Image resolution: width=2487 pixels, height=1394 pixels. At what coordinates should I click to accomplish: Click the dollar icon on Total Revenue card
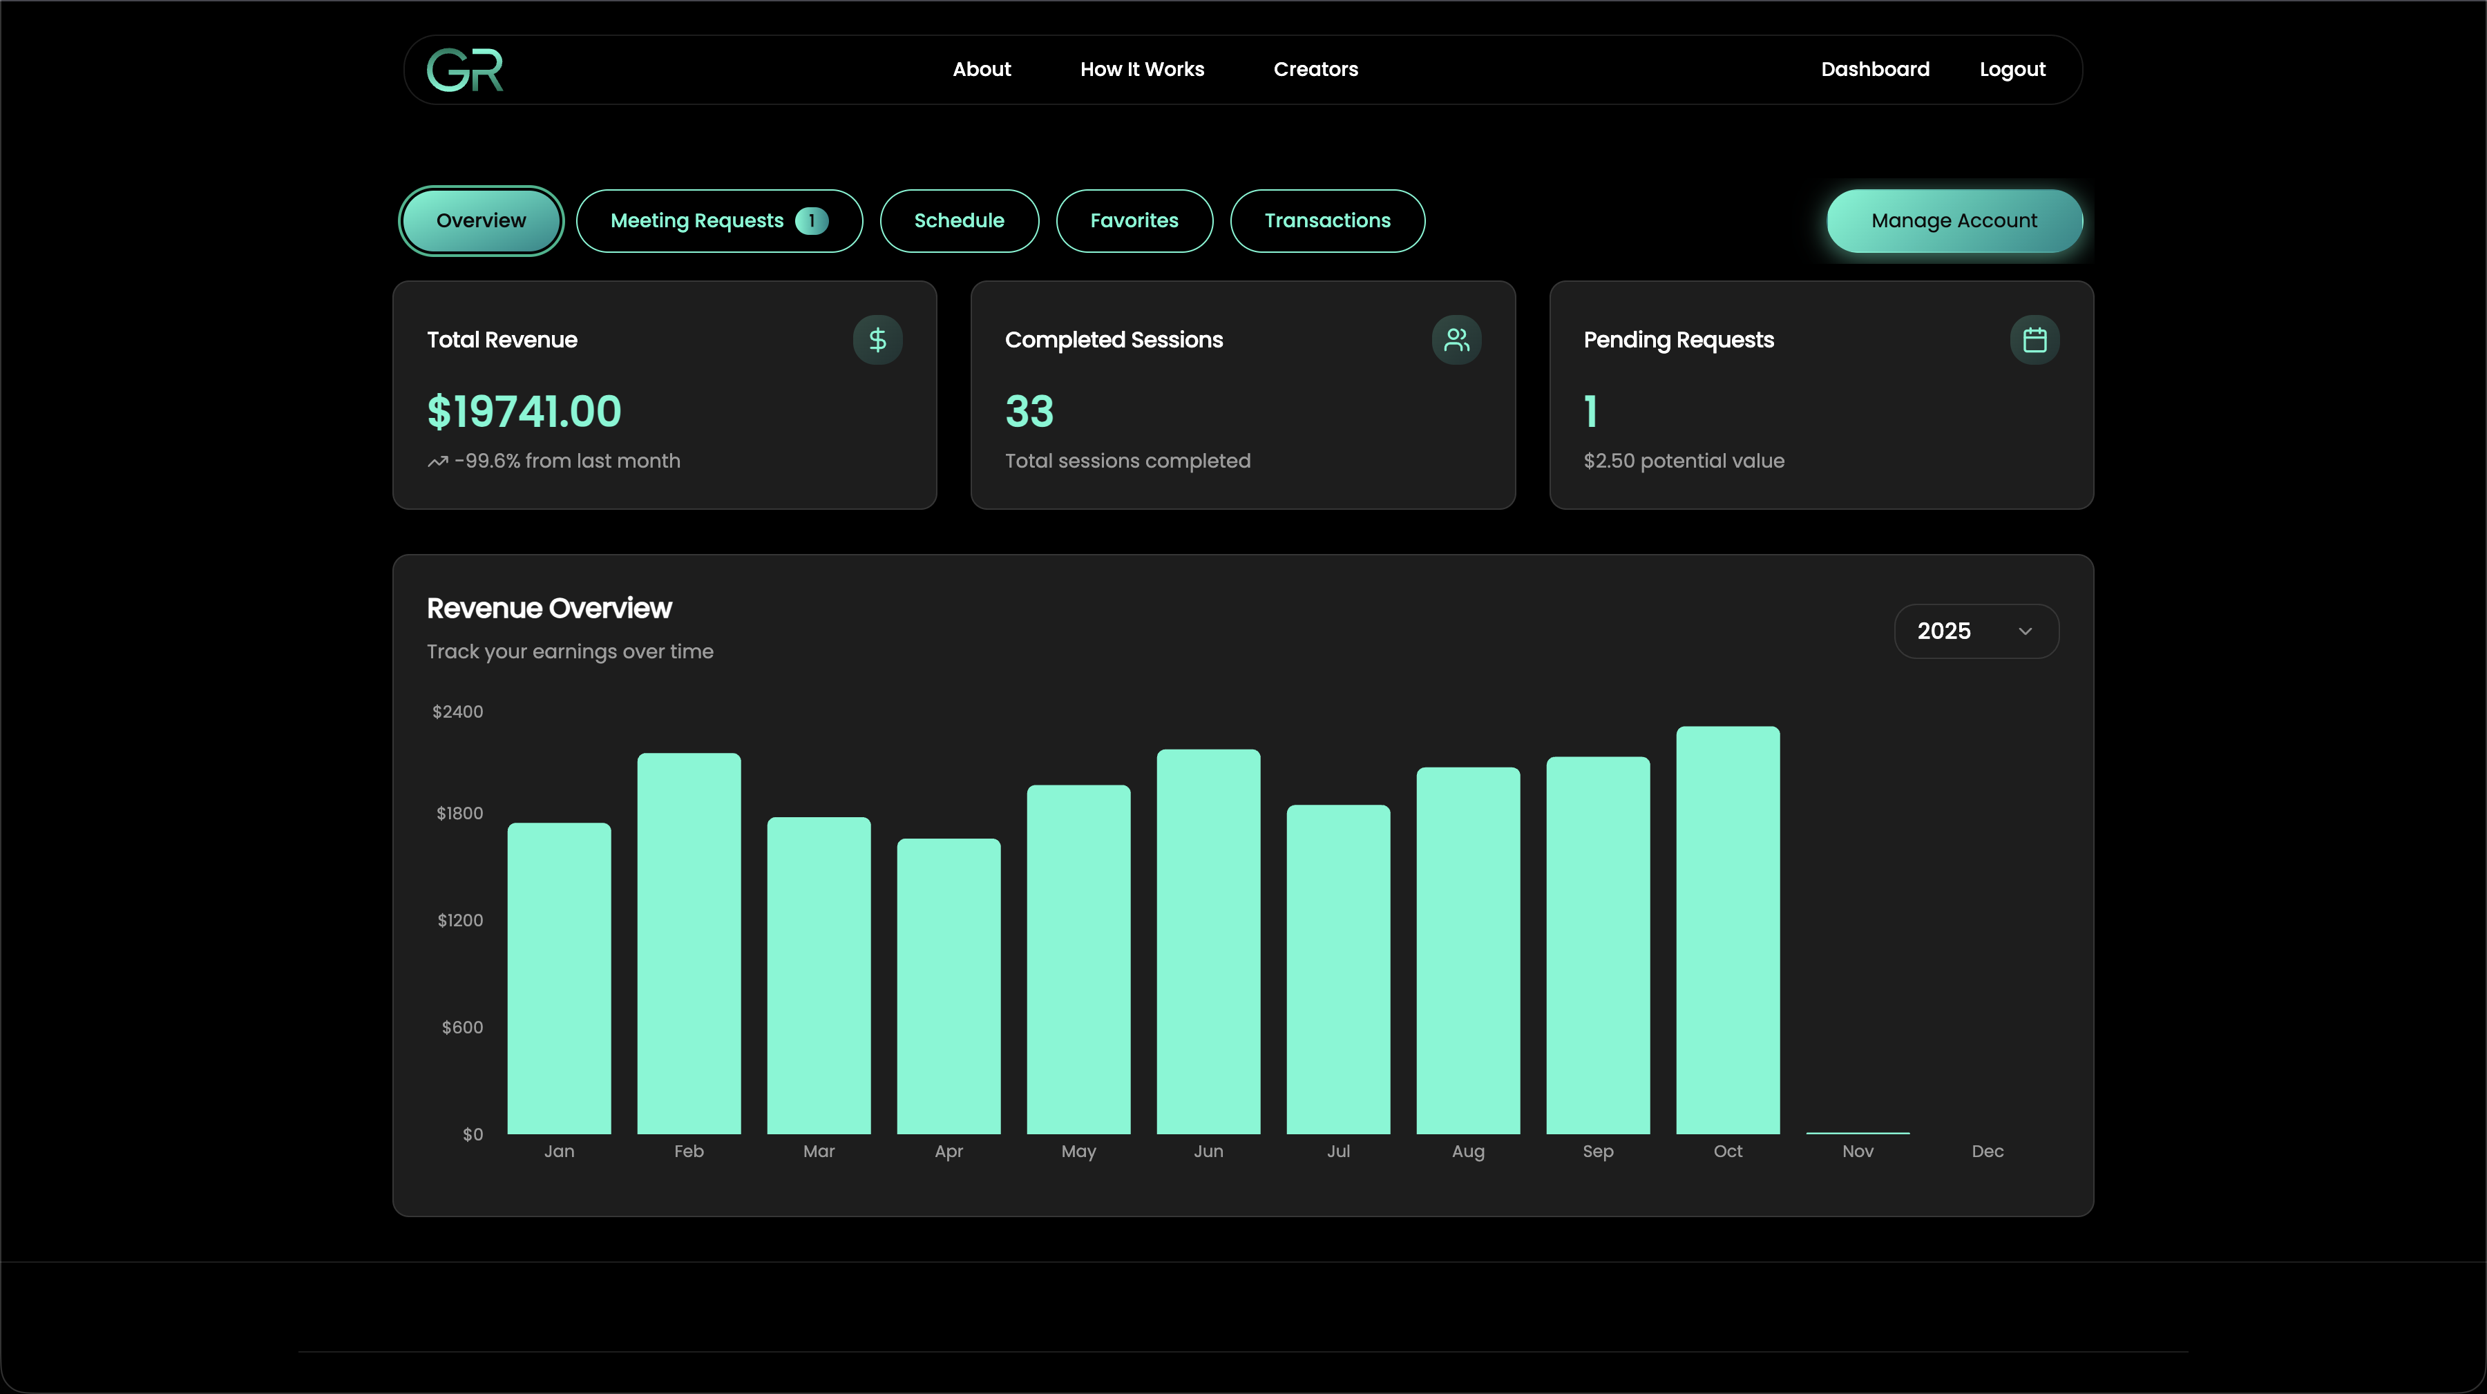tap(877, 339)
